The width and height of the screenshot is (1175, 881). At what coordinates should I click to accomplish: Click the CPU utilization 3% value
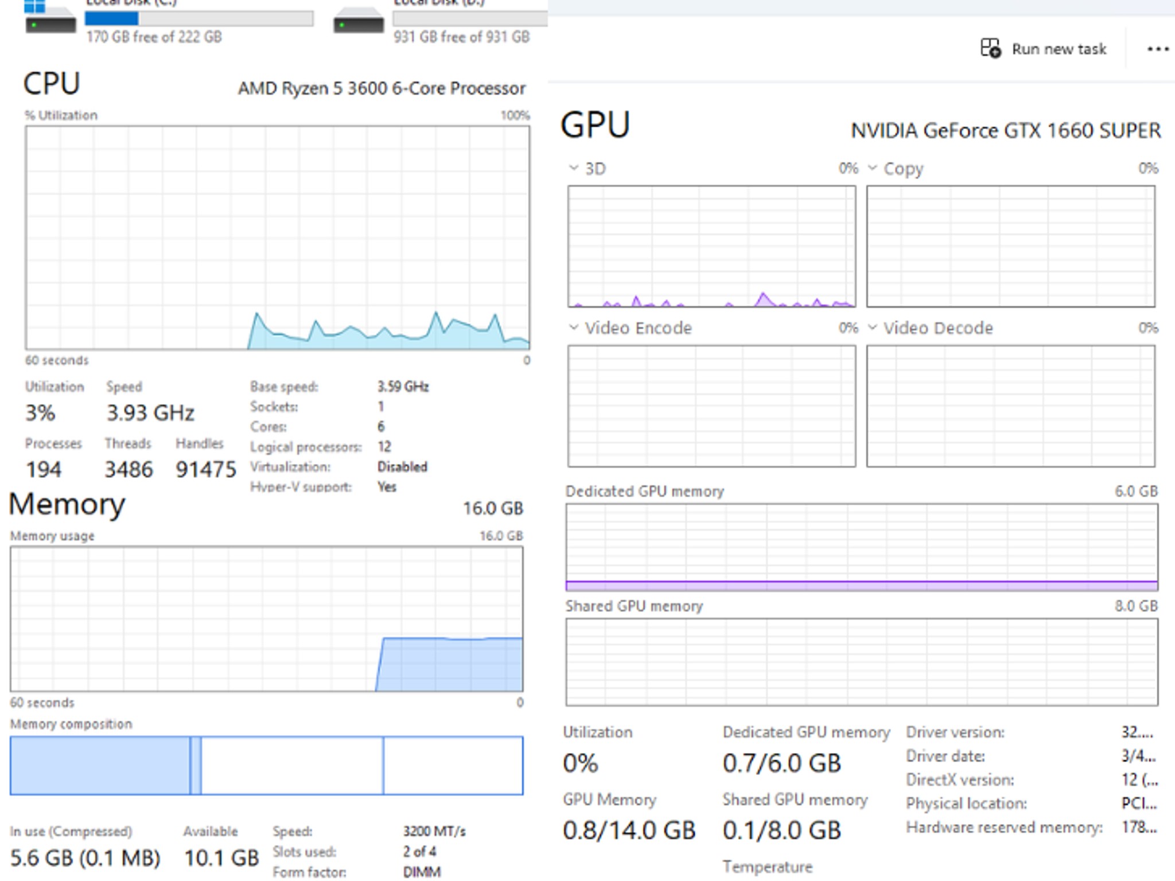(40, 413)
